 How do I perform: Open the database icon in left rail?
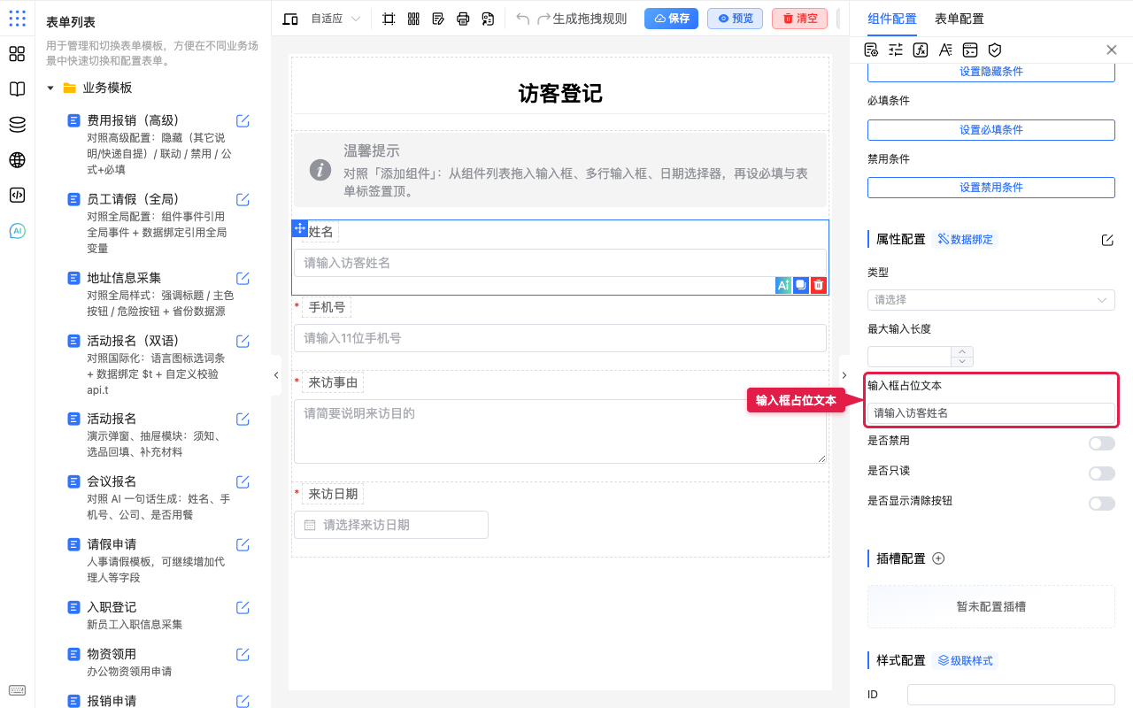coord(17,125)
